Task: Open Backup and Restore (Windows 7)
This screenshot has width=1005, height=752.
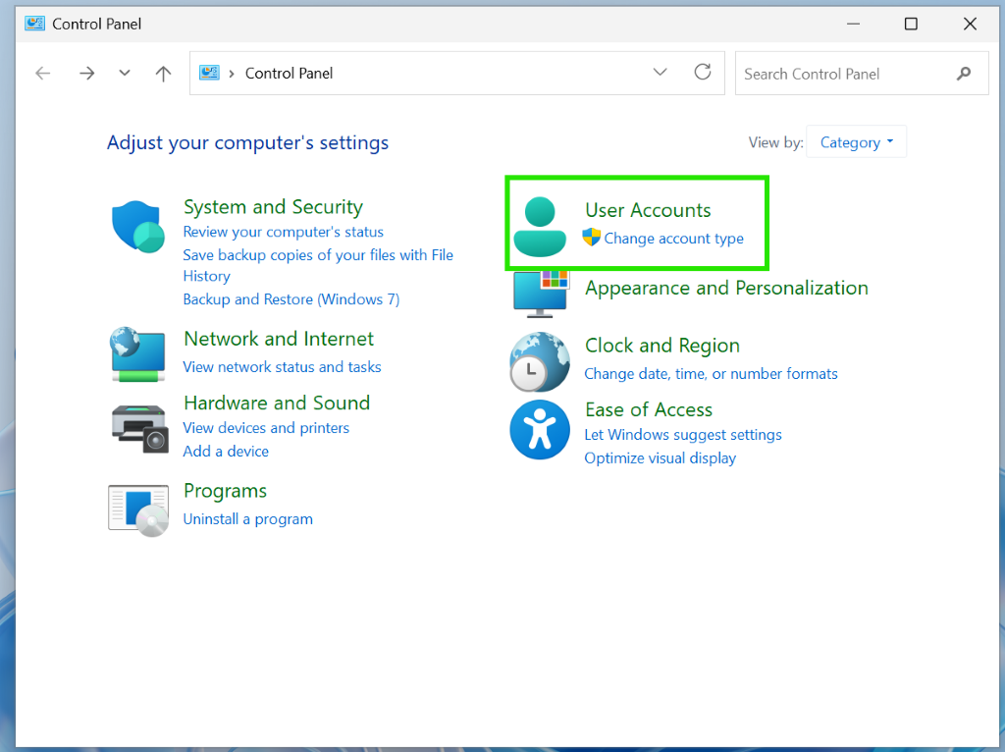Action: click(x=291, y=299)
